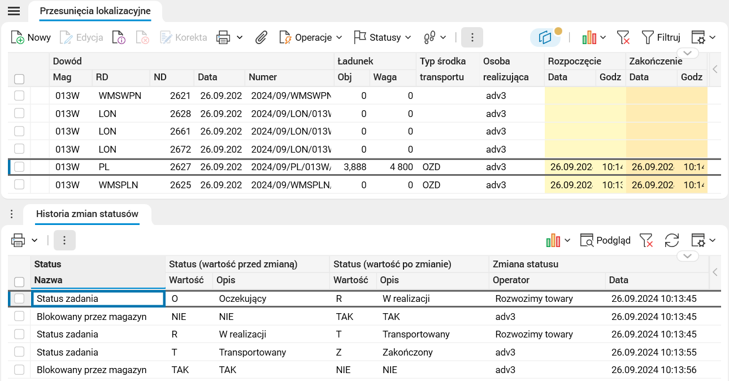Click the printer icon in top toolbar
The image size is (729, 381).
tap(224, 37)
